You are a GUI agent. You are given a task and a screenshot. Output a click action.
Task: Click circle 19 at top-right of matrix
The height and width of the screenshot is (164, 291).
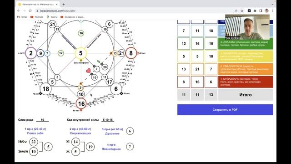click(105, 29)
